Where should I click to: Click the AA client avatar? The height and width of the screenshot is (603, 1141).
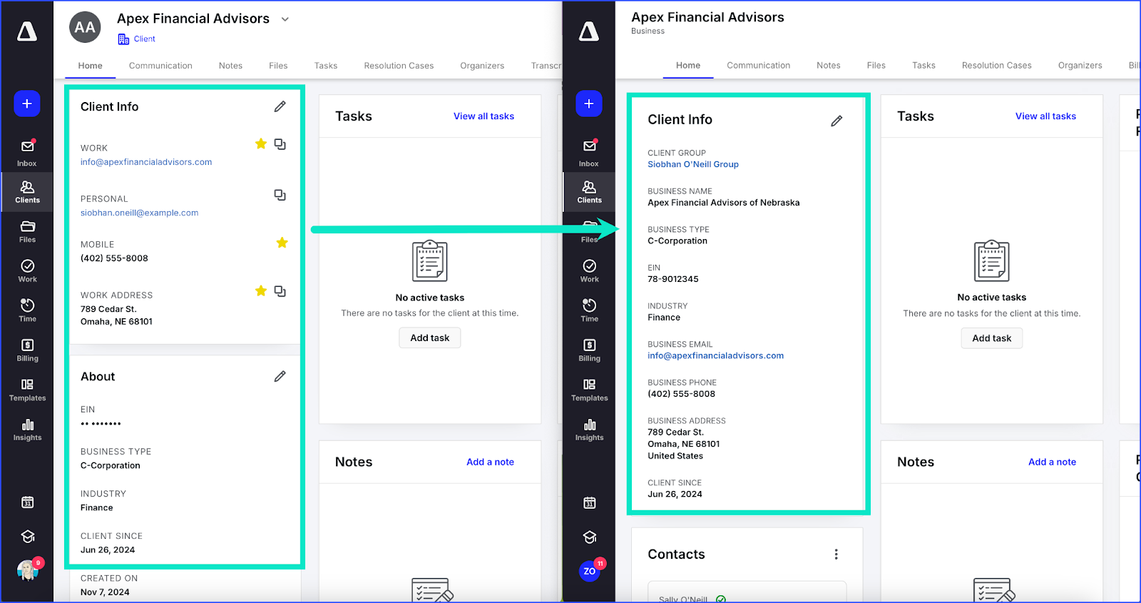coord(85,28)
